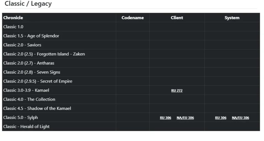Select the Secret of Empire row
The image size is (264, 141).
(x=131, y=81)
